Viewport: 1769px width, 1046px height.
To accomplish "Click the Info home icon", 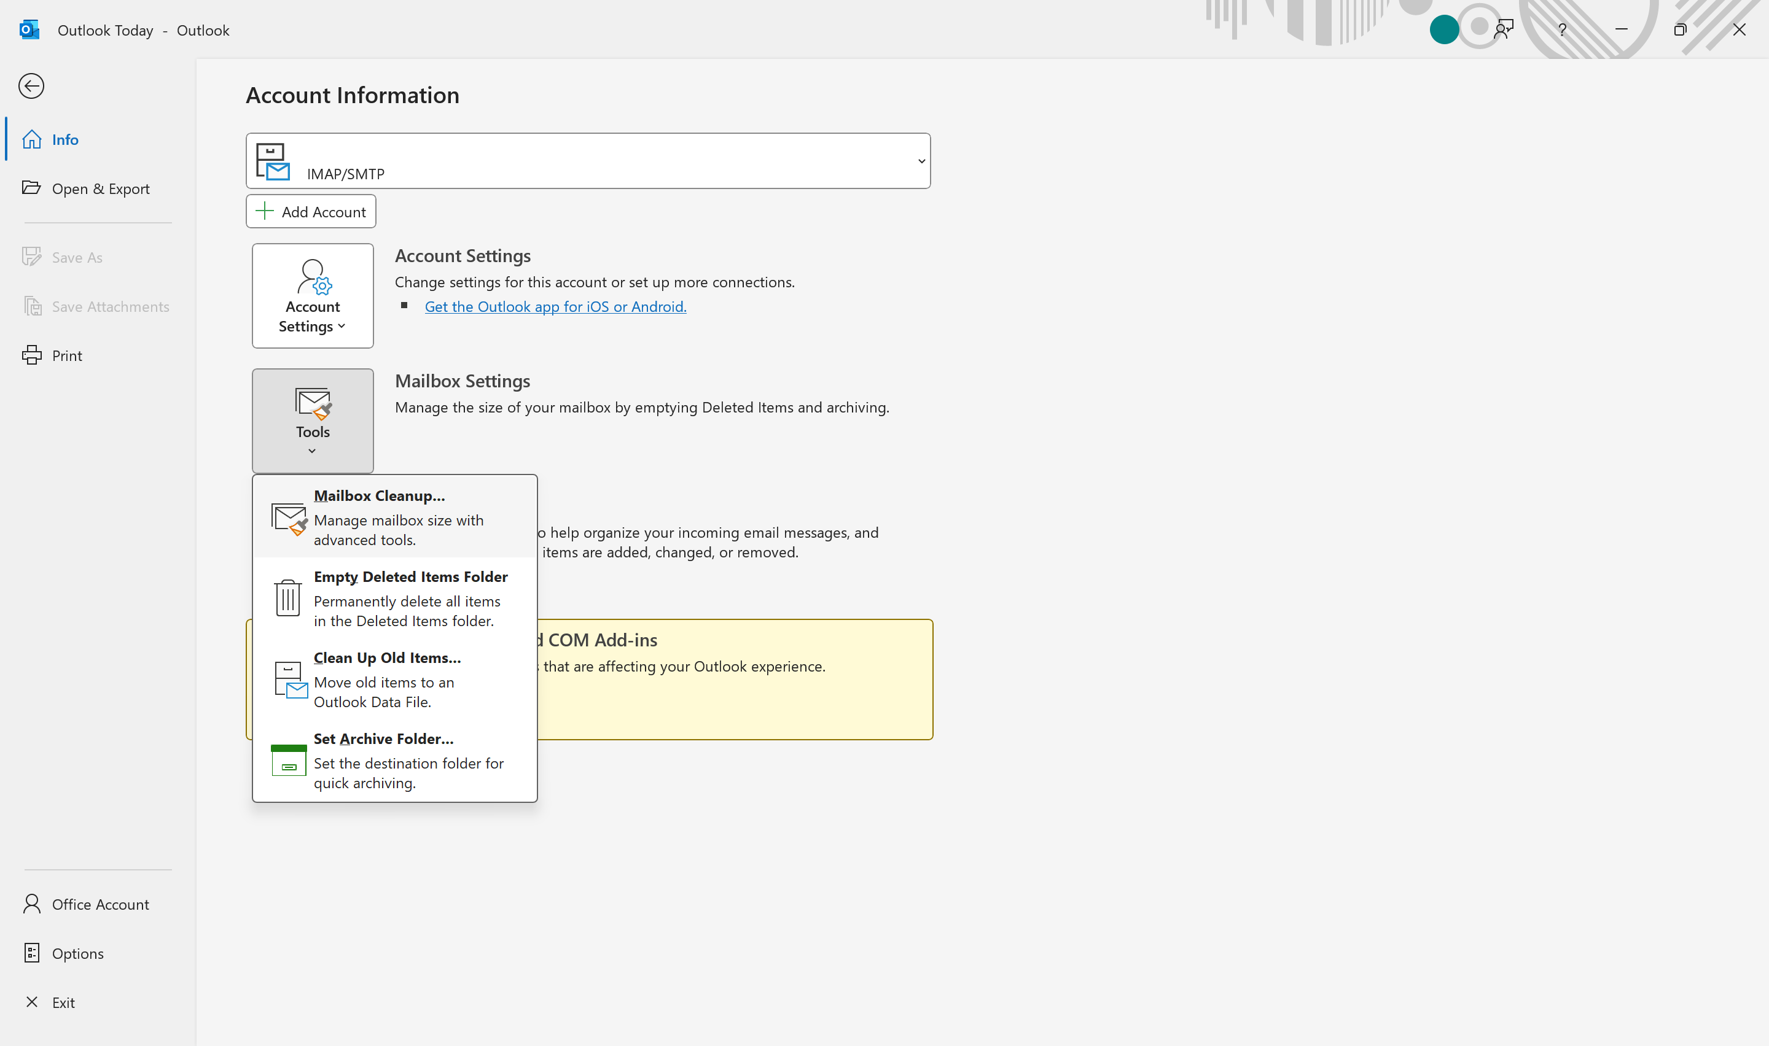I will click(x=32, y=139).
